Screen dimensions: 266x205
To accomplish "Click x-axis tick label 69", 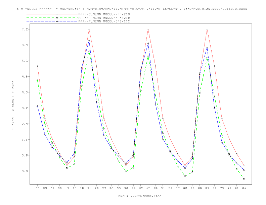I will pos(207,188).
